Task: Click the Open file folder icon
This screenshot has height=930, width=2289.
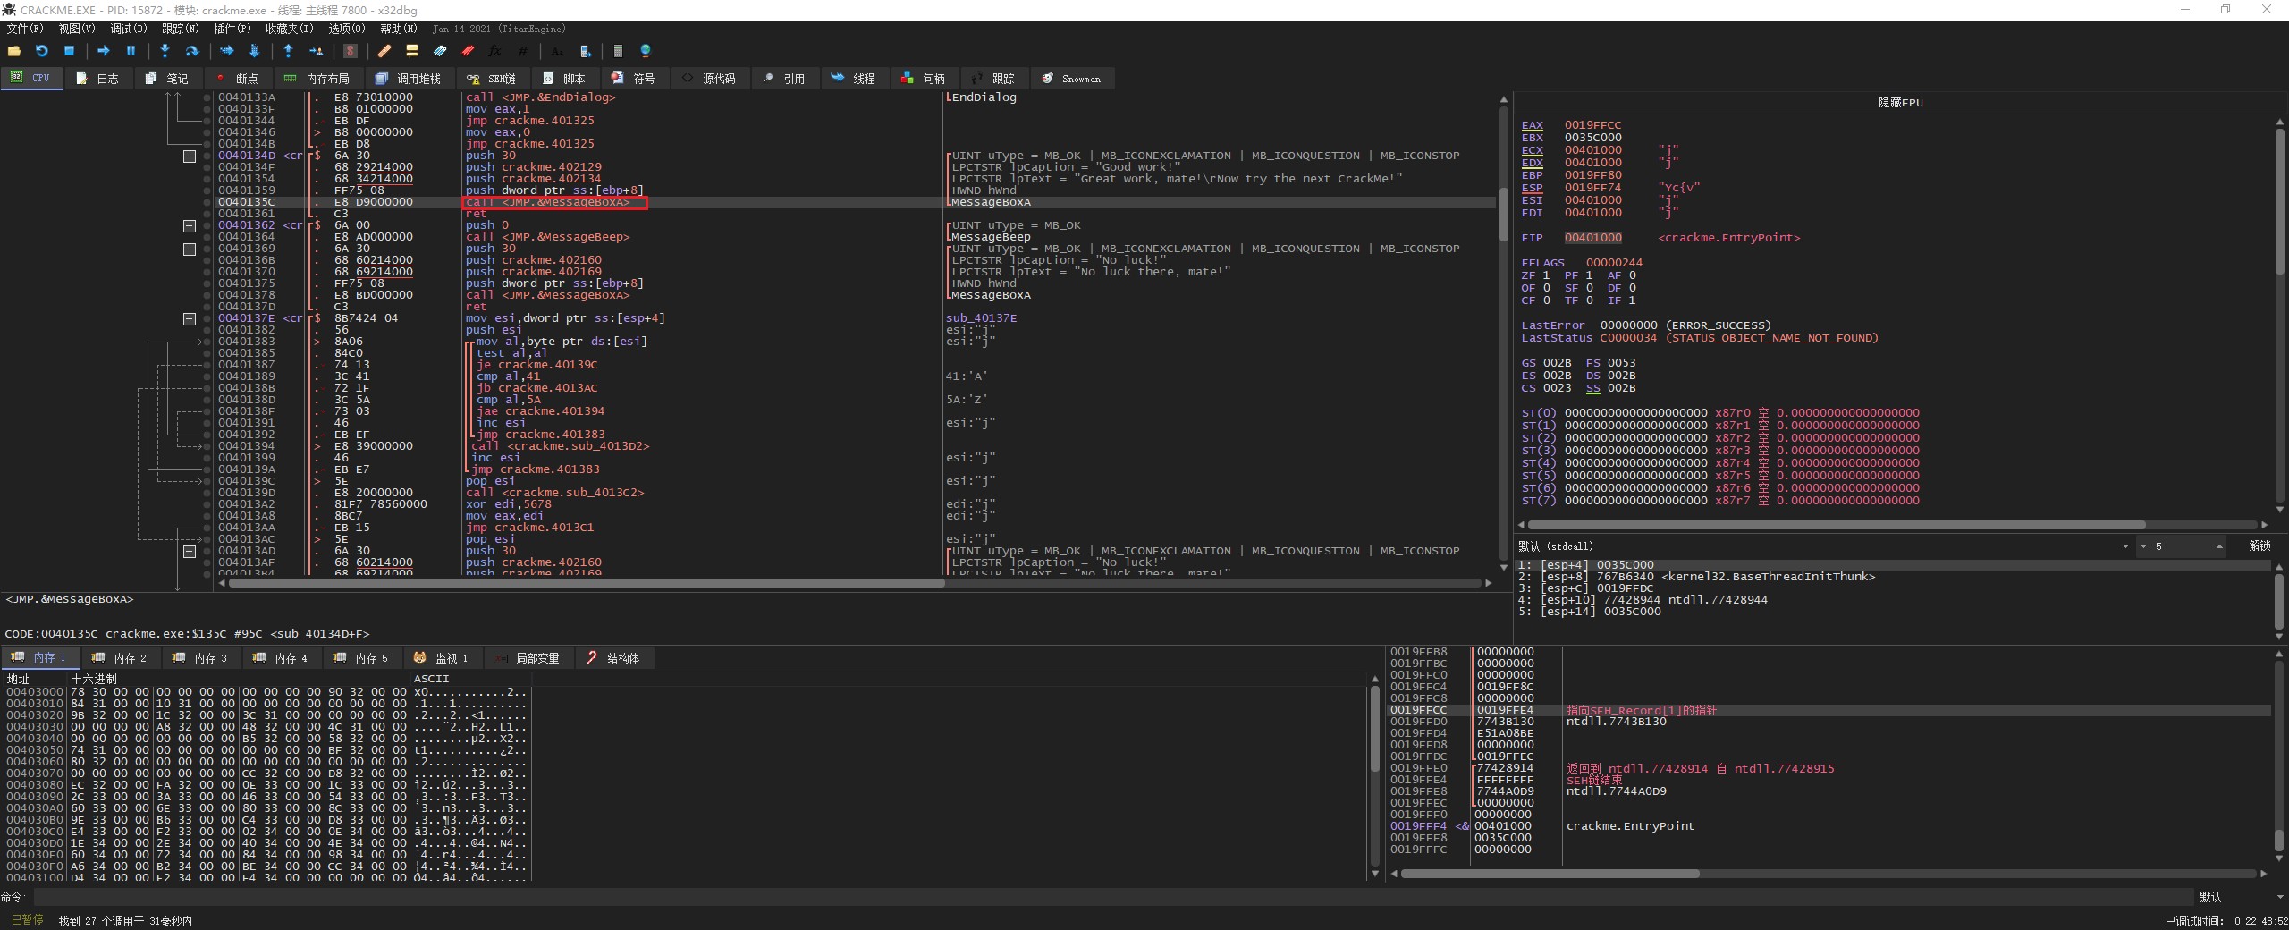Action: (14, 51)
